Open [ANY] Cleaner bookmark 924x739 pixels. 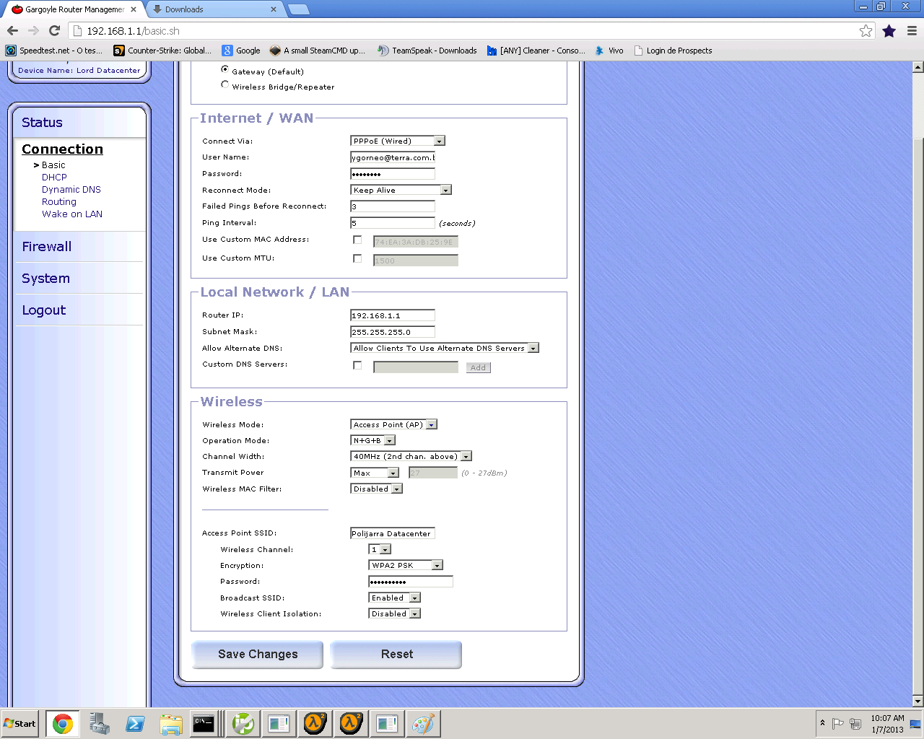[536, 51]
